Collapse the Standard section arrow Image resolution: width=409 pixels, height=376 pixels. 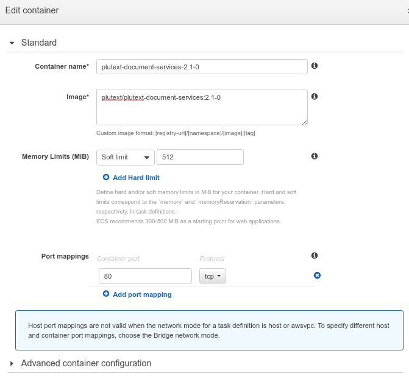tap(12, 43)
